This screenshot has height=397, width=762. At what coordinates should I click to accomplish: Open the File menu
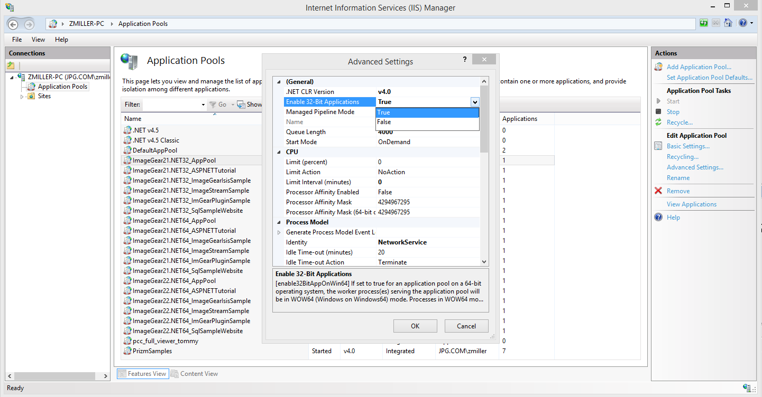(x=17, y=40)
